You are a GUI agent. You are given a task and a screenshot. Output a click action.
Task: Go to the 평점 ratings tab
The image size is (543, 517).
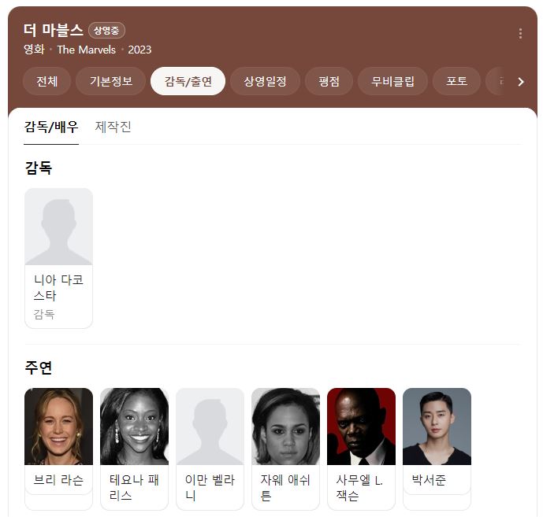pyautogui.click(x=329, y=81)
